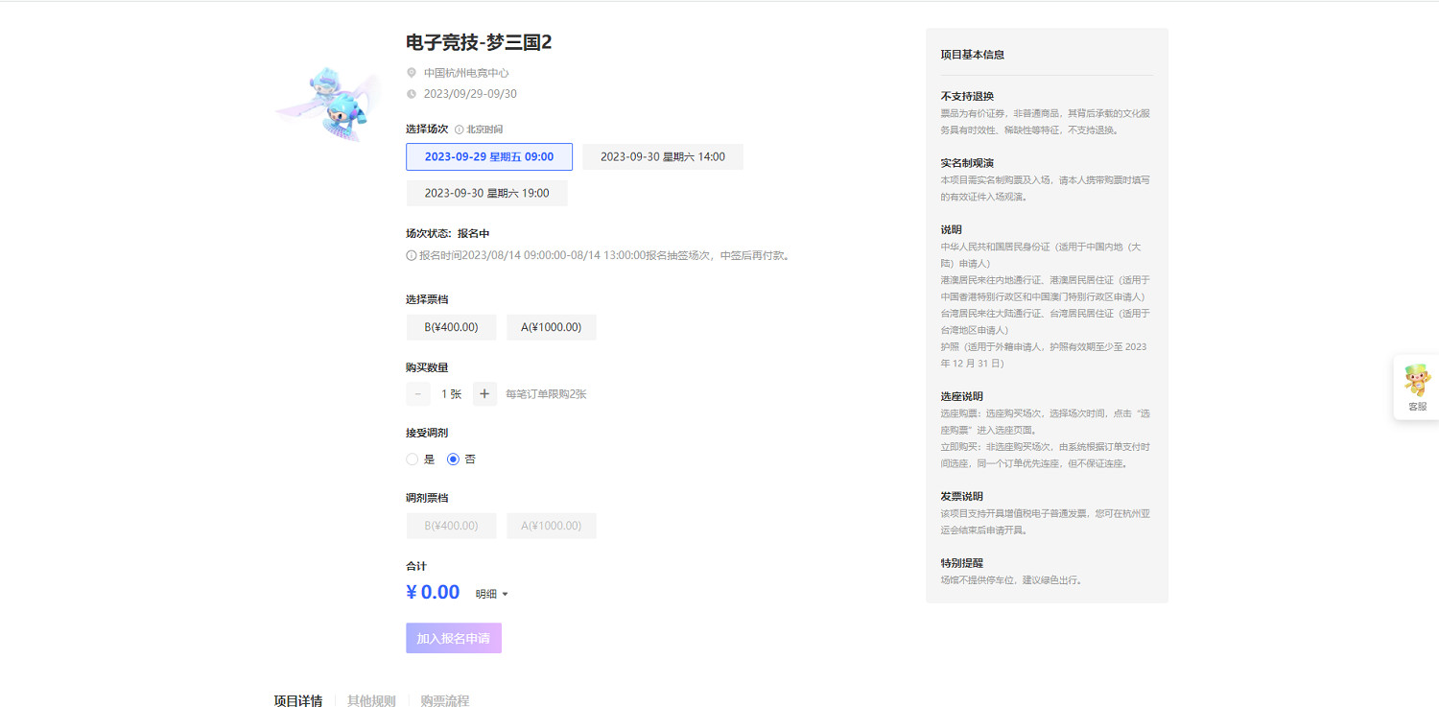Click the info icon before the 报名时间 notice
This screenshot has height=707, width=1439.
[x=409, y=255]
